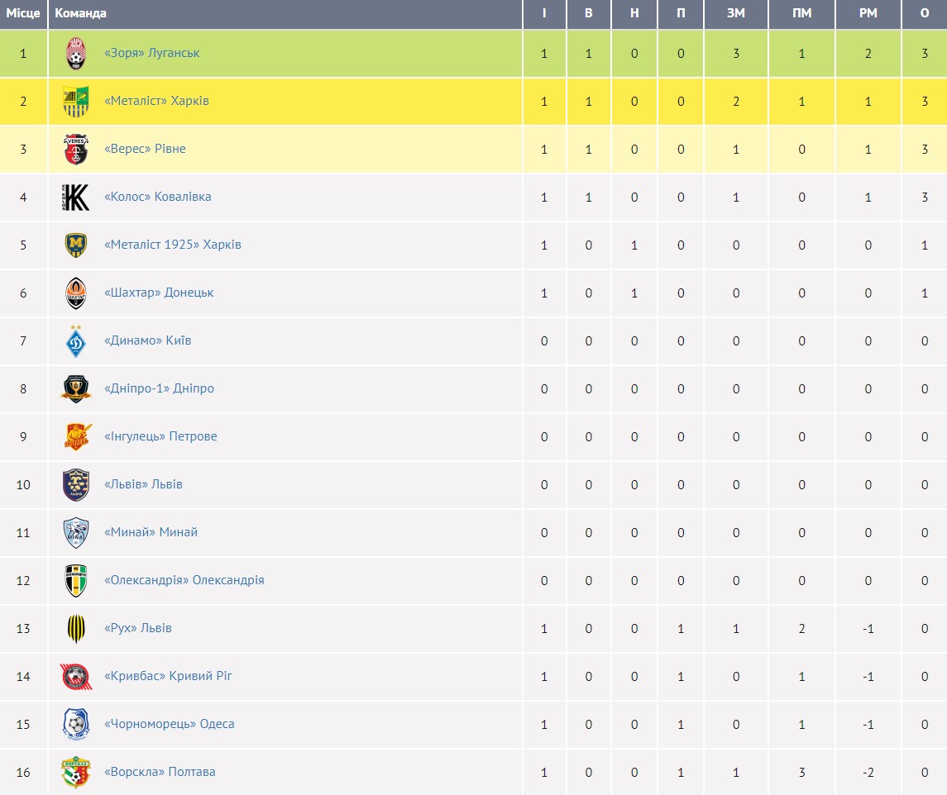This screenshot has height=795, width=947.
Task: Click the «ЗМ» goals scored header
Action: [x=735, y=13]
